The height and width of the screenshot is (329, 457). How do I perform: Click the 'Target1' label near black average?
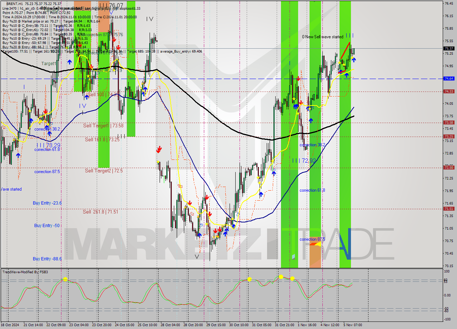point(49,63)
